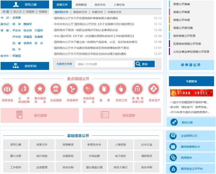The height and width of the screenshot is (174, 216).
Task: Click the 社会救助 icon
Action: (x=56, y=89)
